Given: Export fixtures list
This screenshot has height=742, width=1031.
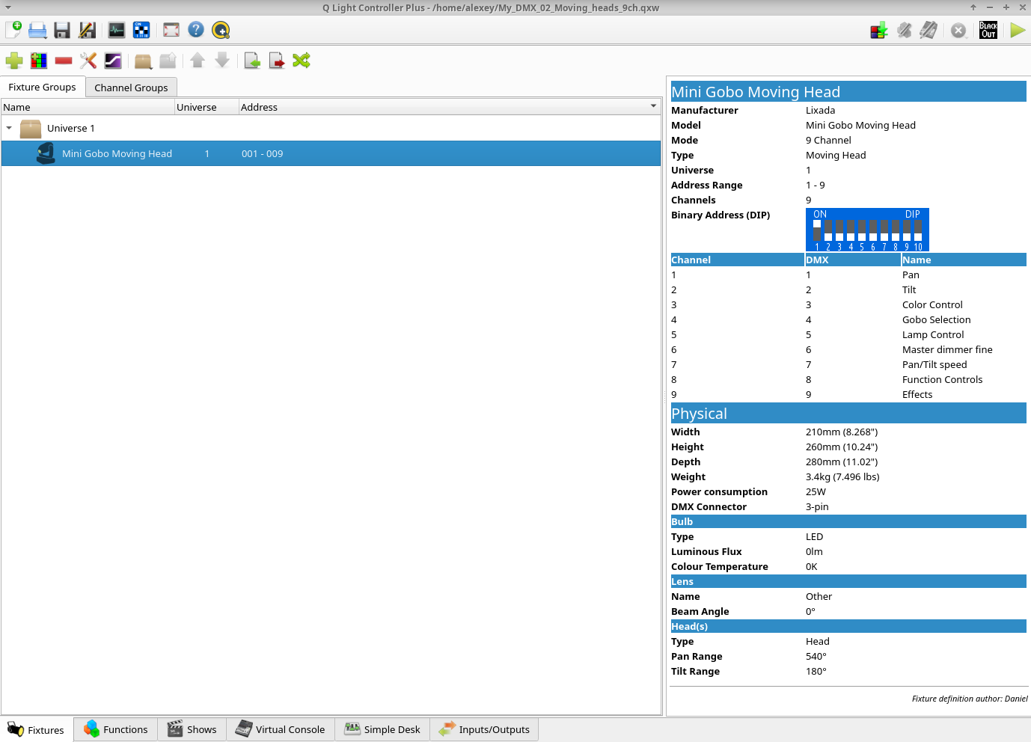Looking at the screenshot, I should tap(277, 61).
